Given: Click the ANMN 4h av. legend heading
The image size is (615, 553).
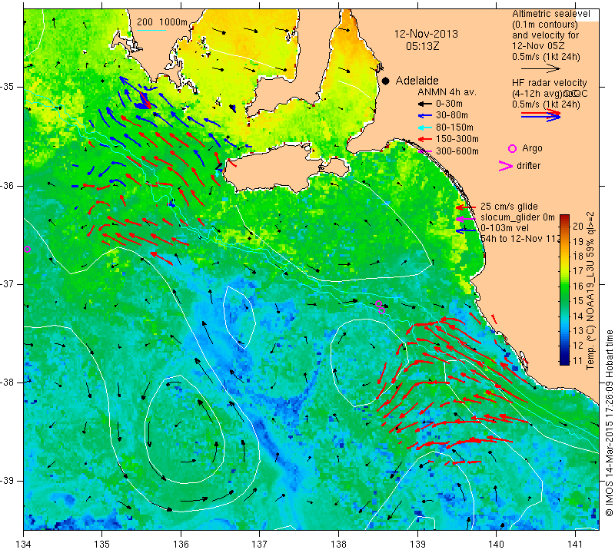Looking at the screenshot, I should pos(447,92).
